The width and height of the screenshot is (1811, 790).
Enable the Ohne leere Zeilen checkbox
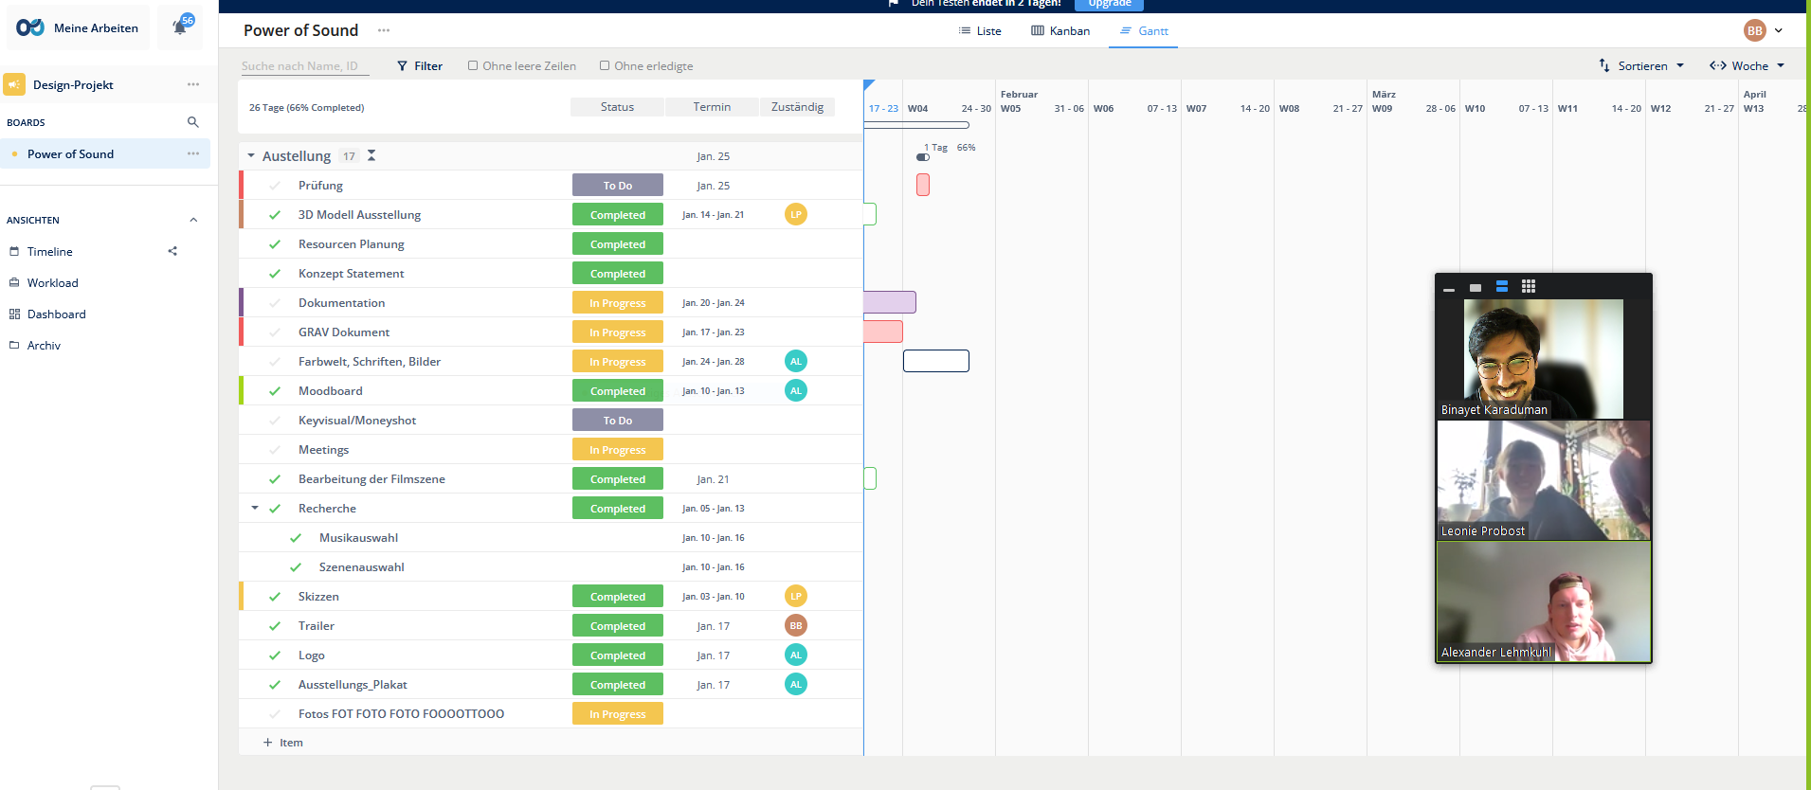[x=473, y=66]
